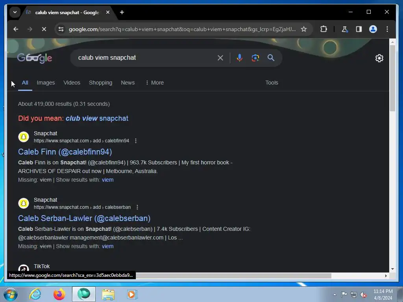Screen dimensions: 403x302
Task: Open Google quick settings gear
Action: 379,58
